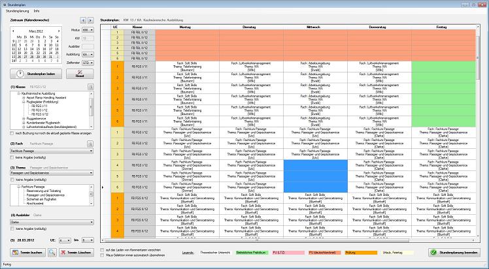Image resolution: width=489 pixels, height=269 pixels.
Task: Go to next calendar week arrow button
Action: coord(90,20)
